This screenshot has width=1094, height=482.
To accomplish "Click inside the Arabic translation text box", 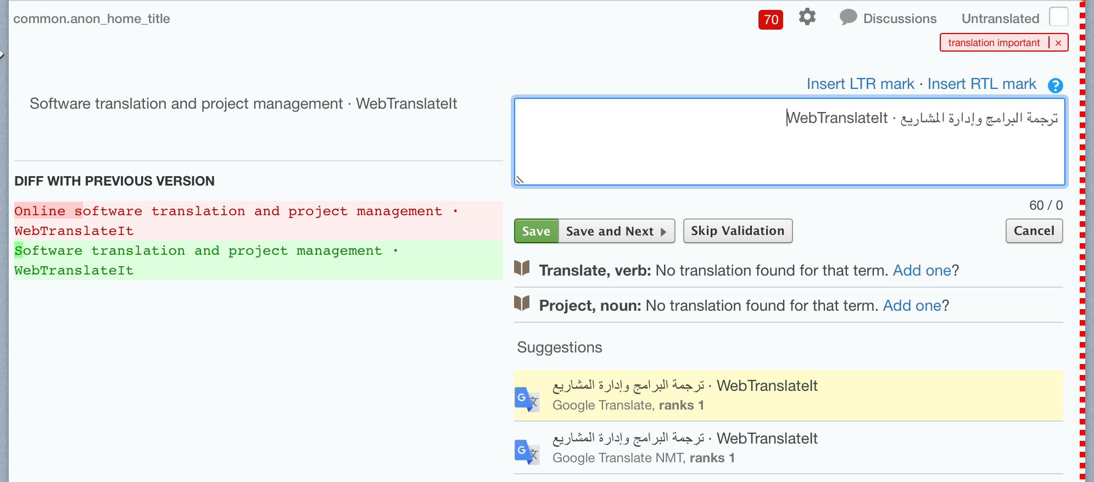I will 789,142.
